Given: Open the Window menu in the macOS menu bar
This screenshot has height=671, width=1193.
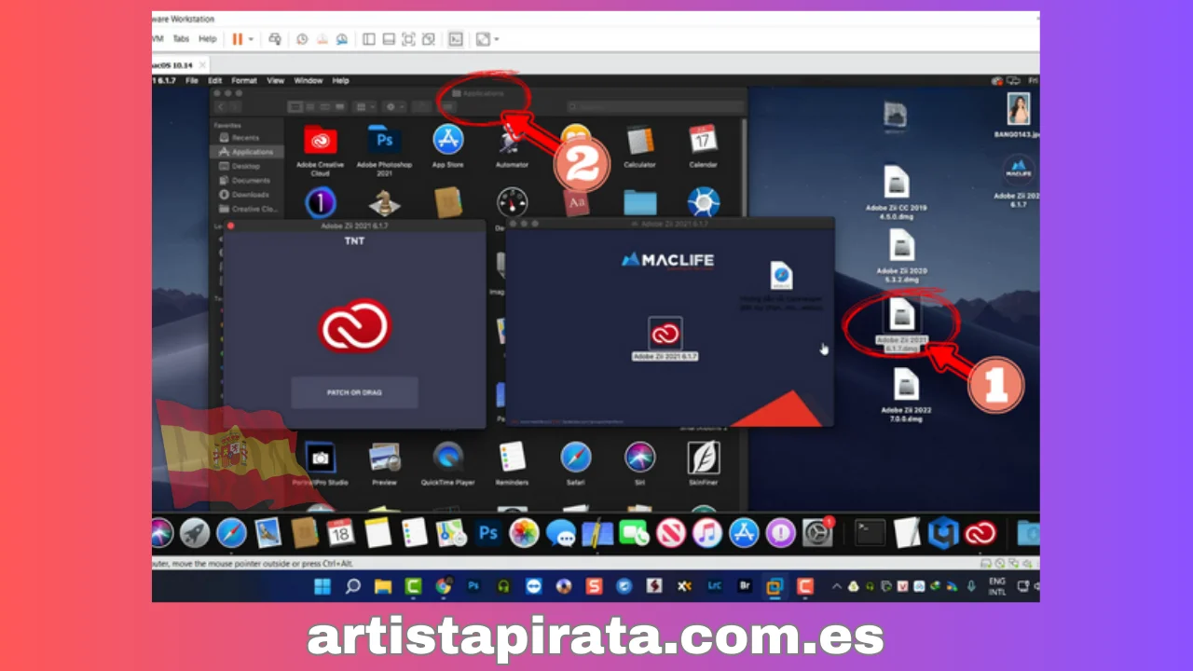Looking at the screenshot, I should [x=309, y=81].
